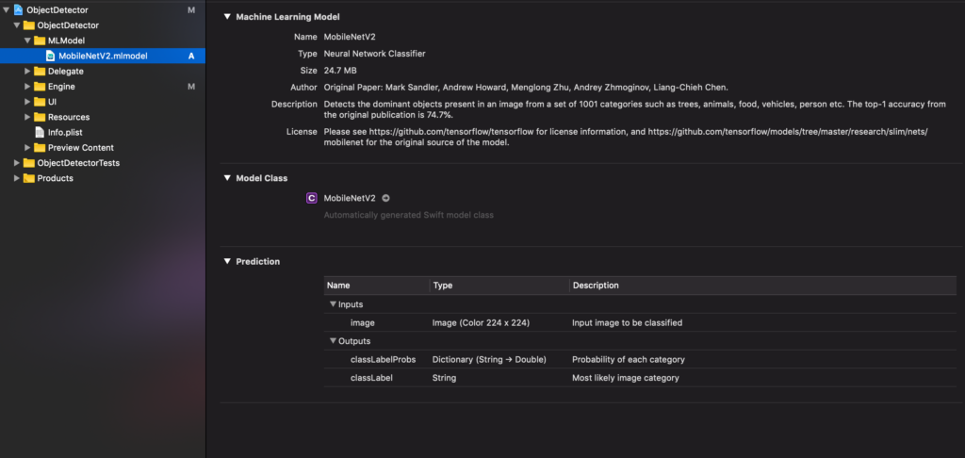Click the 'M' badge on ObjectDetector project

(191, 9)
